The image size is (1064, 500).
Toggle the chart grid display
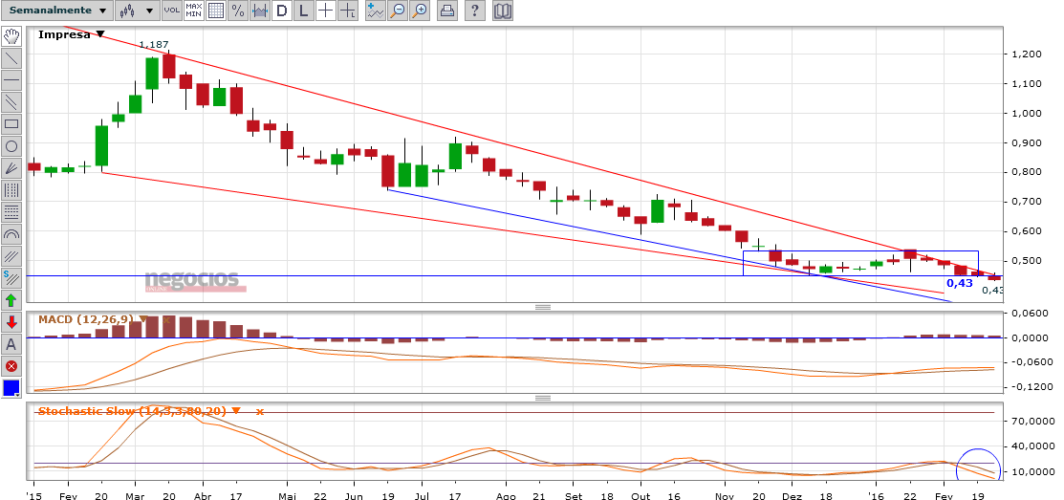[x=215, y=11]
